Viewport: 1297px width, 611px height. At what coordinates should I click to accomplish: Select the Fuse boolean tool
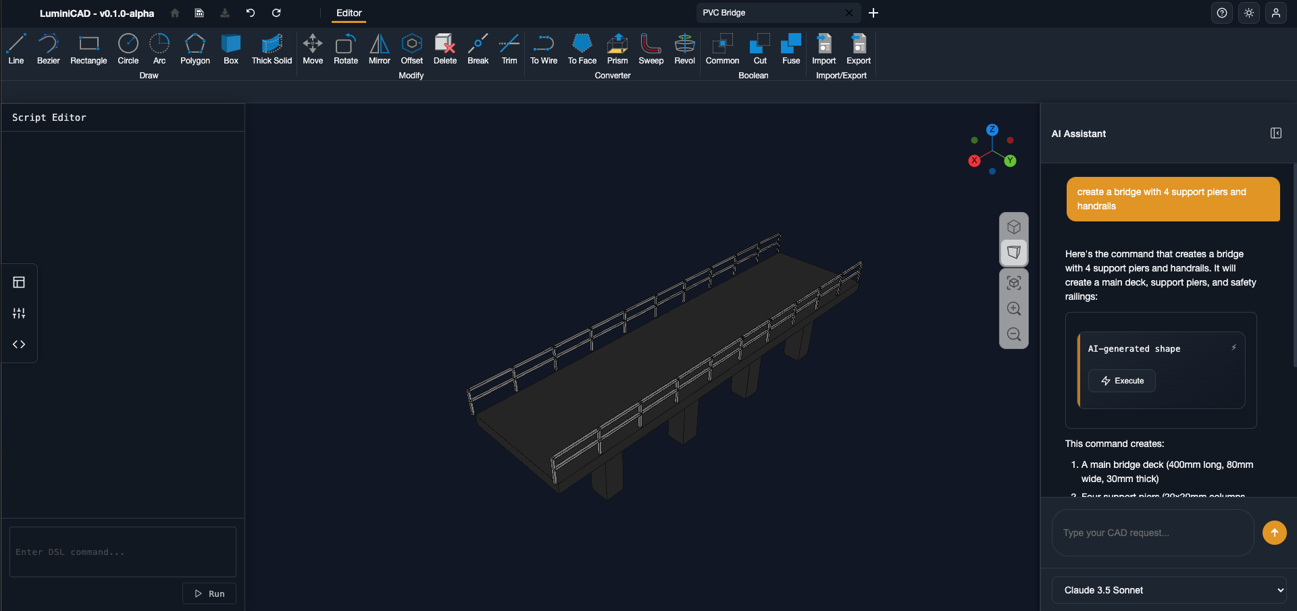[790, 49]
